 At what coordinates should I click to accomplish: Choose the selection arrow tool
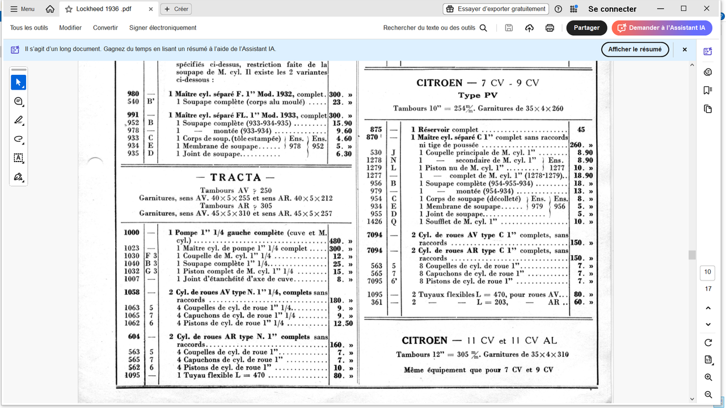[x=18, y=83]
